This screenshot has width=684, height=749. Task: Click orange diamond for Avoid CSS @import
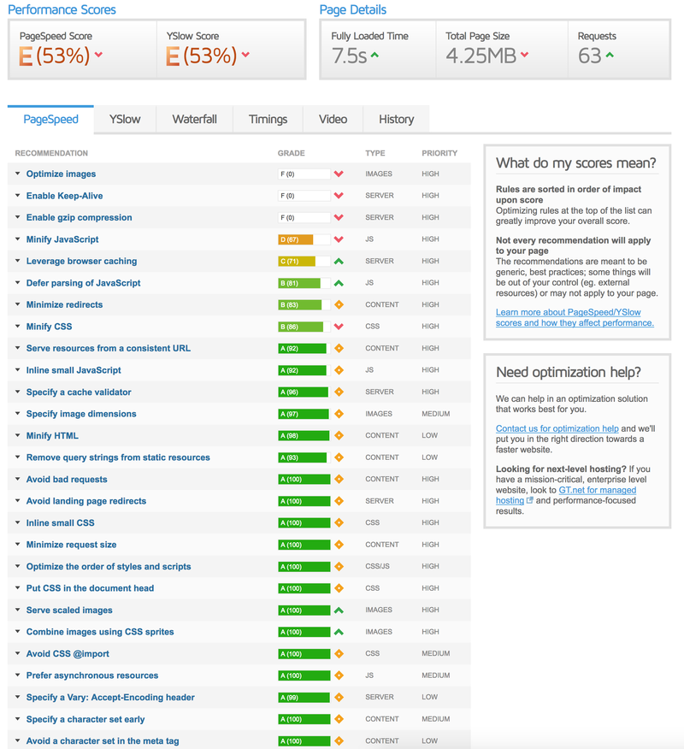[x=339, y=653]
